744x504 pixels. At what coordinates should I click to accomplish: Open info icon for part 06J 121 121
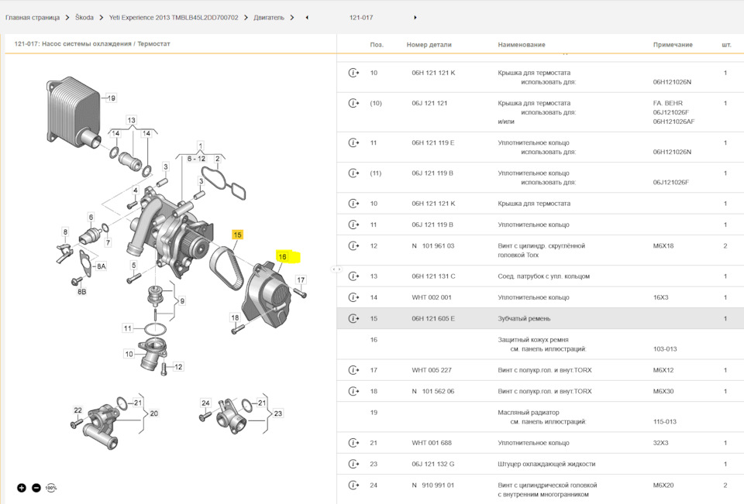(353, 103)
